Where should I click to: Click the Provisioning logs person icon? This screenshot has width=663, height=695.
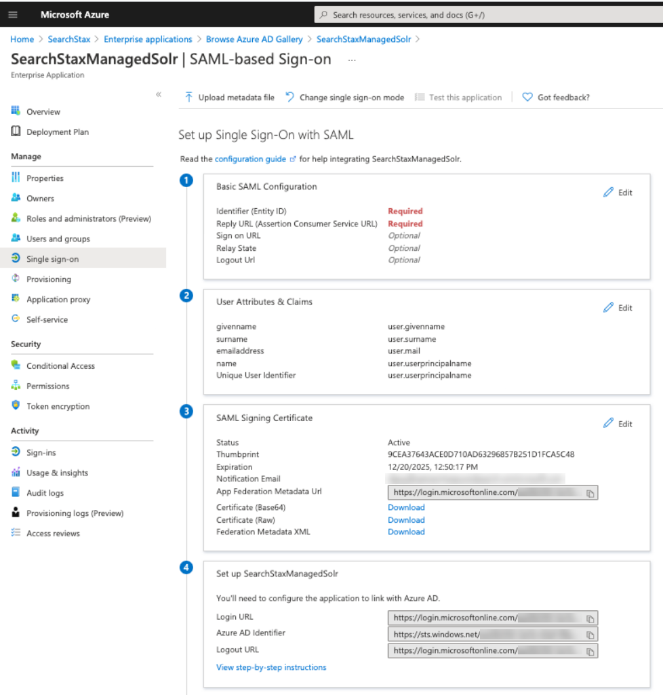[16, 513]
